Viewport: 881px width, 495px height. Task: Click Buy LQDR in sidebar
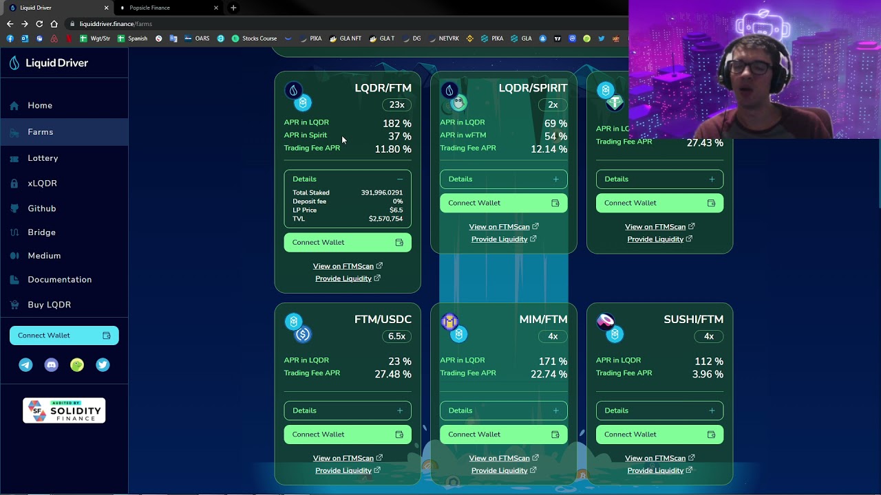click(x=50, y=305)
